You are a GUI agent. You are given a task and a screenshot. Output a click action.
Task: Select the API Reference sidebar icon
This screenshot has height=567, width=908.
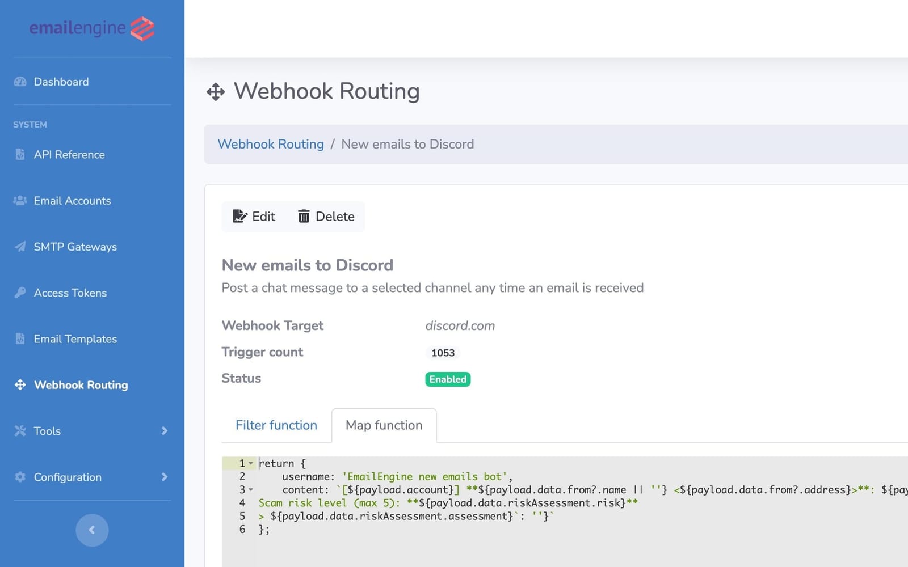20,154
